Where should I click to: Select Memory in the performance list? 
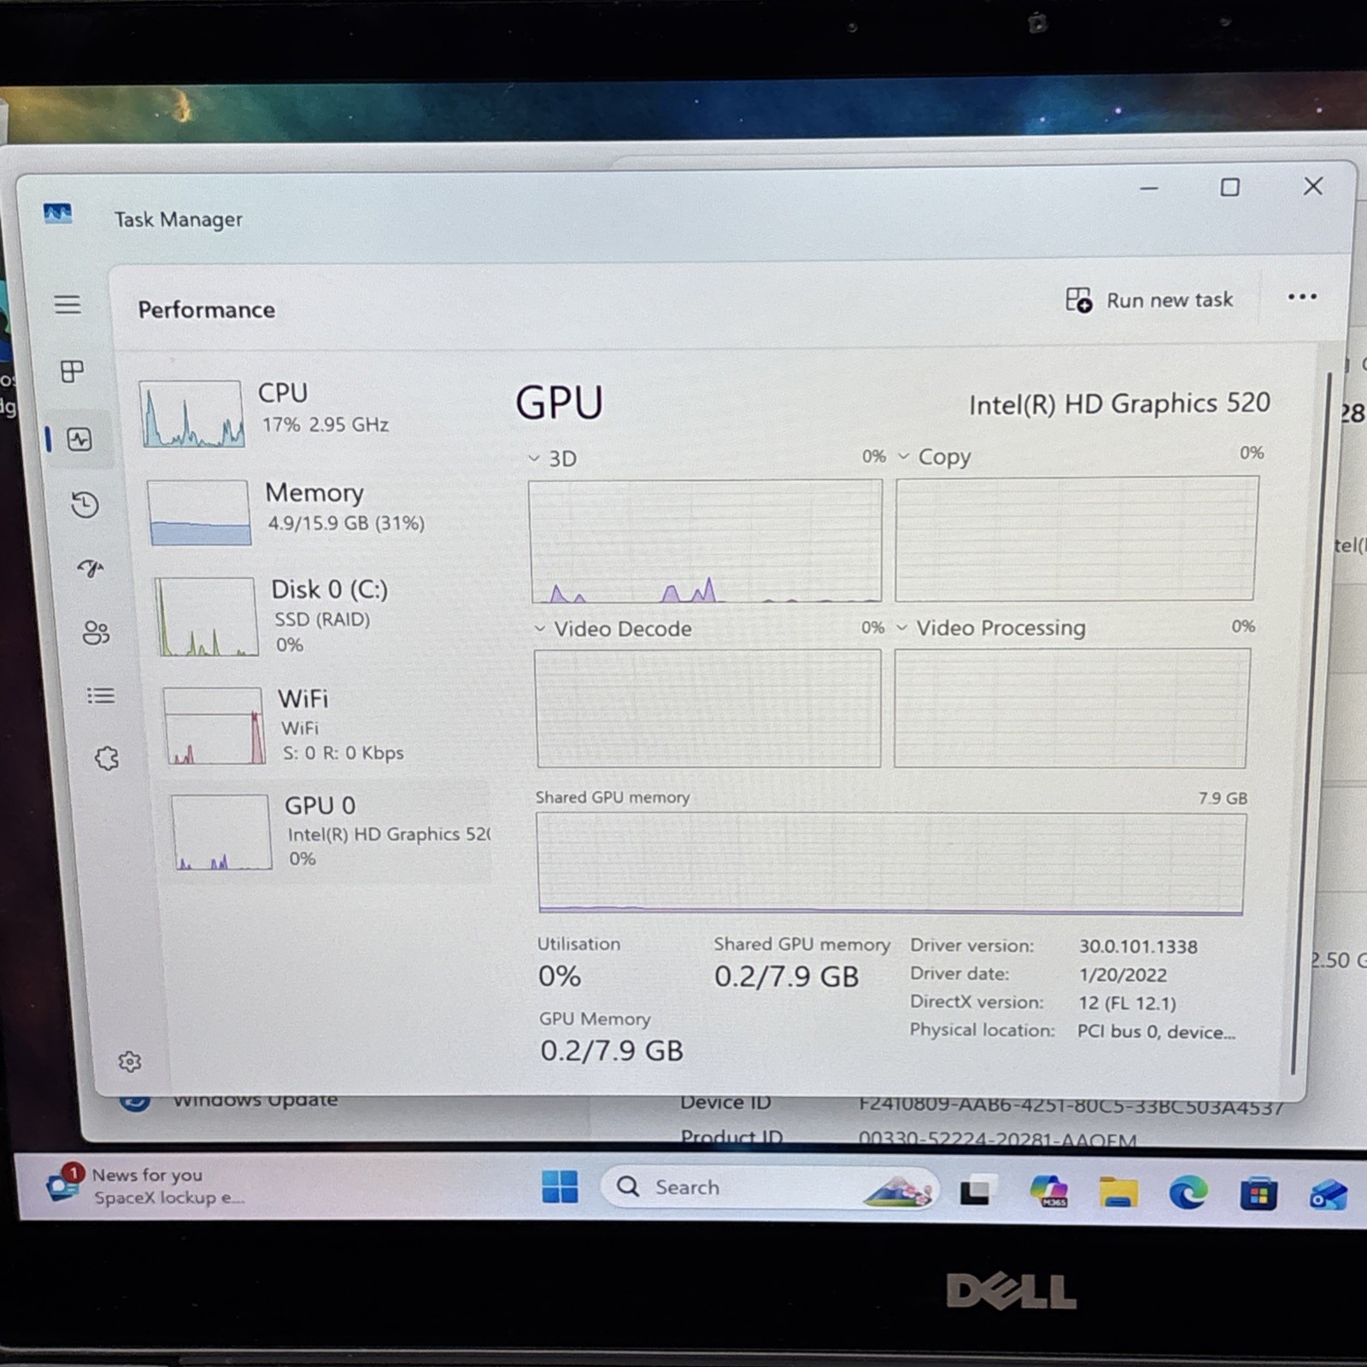pos(316,511)
